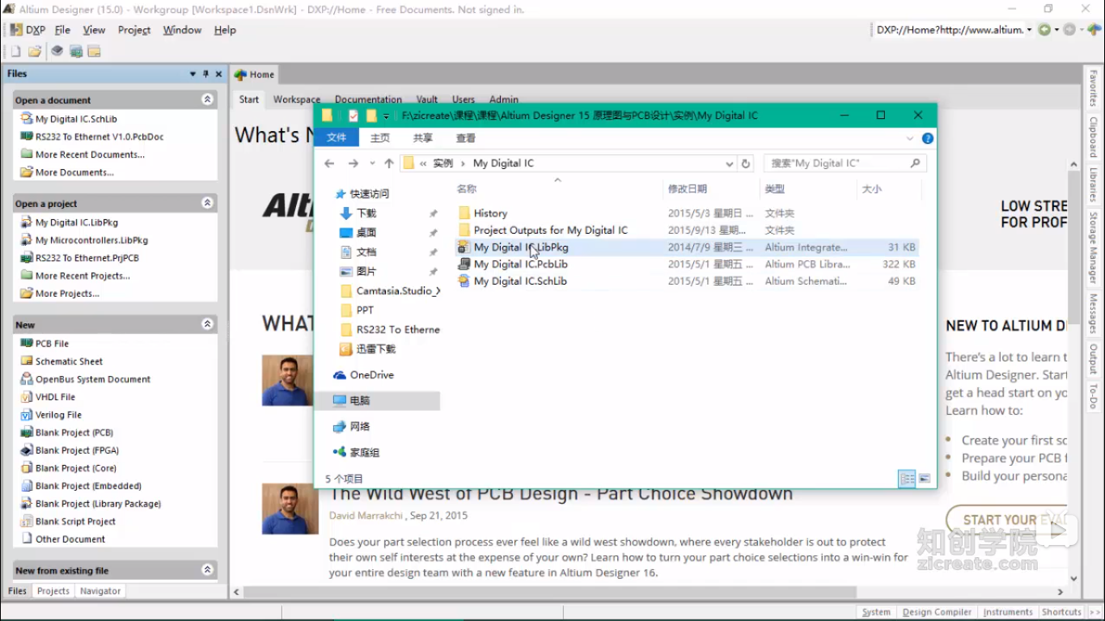Image resolution: width=1105 pixels, height=621 pixels.
Task: Open the DXP system menu
Action: pyautogui.click(x=28, y=30)
